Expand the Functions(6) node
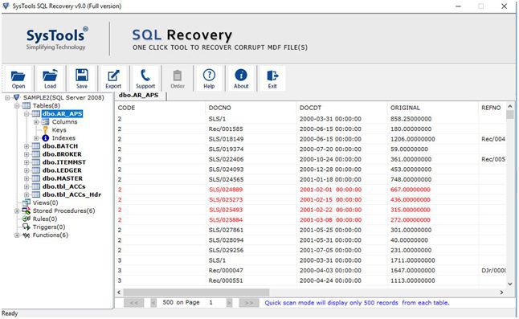Screen dimensions: 519x319 pyautogui.click(x=17, y=235)
